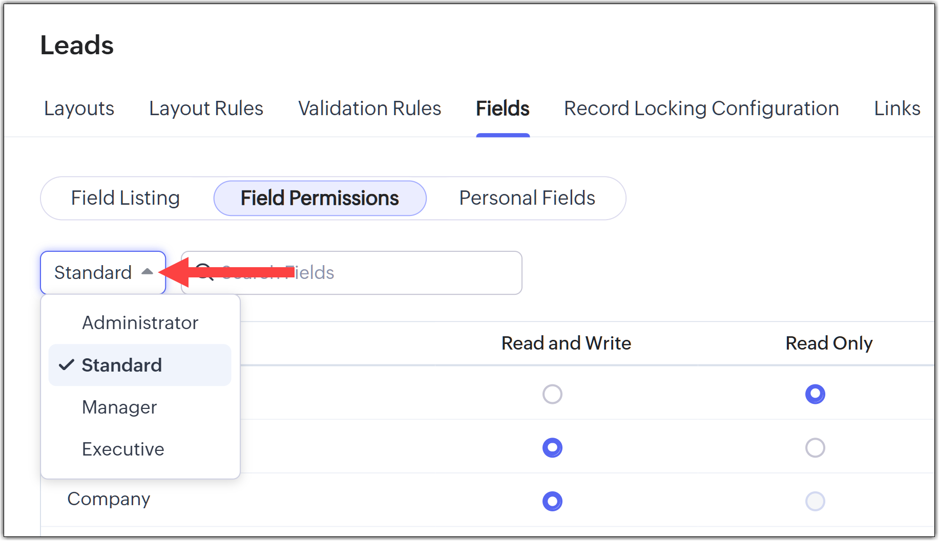939x541 pixels.
Task: Click the search magnifier icon
Action: (x=205, y=272)
